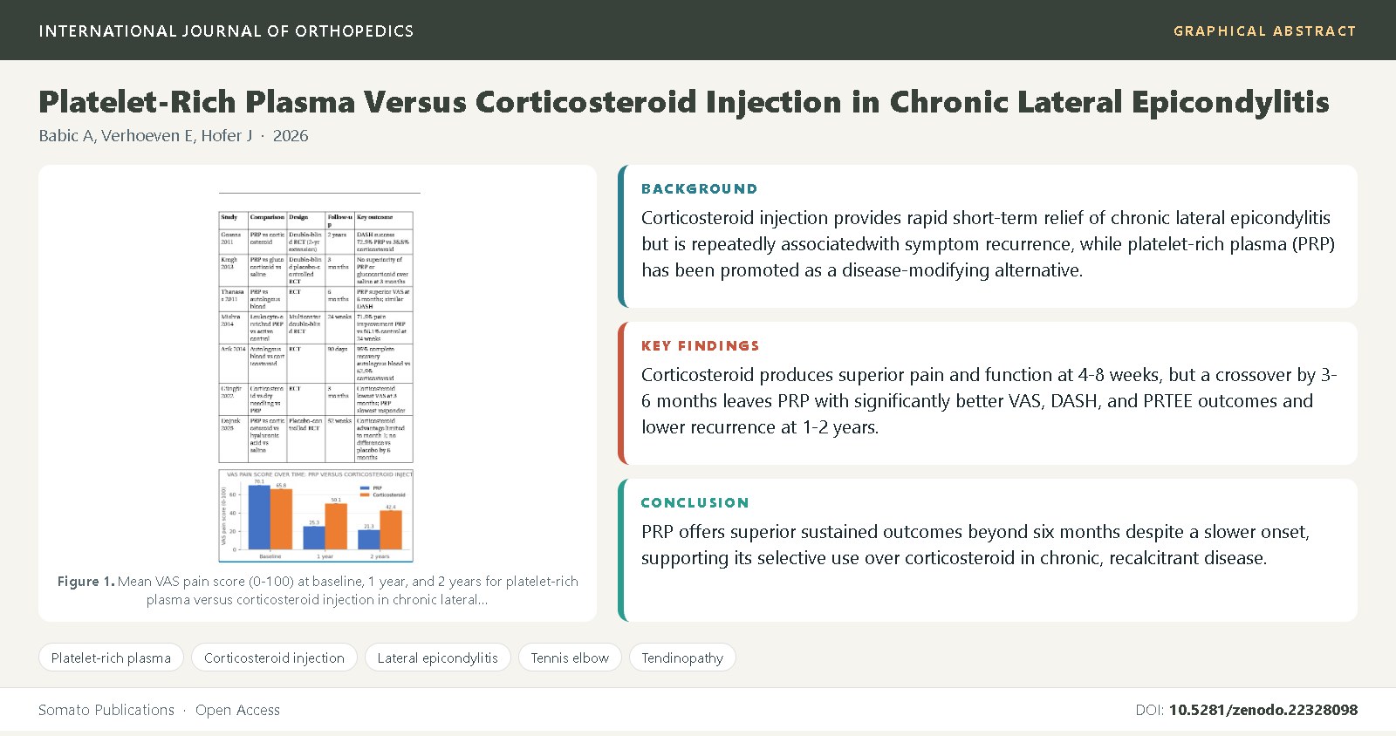Click the International Journal of Orthopedics header
Image resolution: width=1396 pixels, height=736 pixels.
pos(226,31)
